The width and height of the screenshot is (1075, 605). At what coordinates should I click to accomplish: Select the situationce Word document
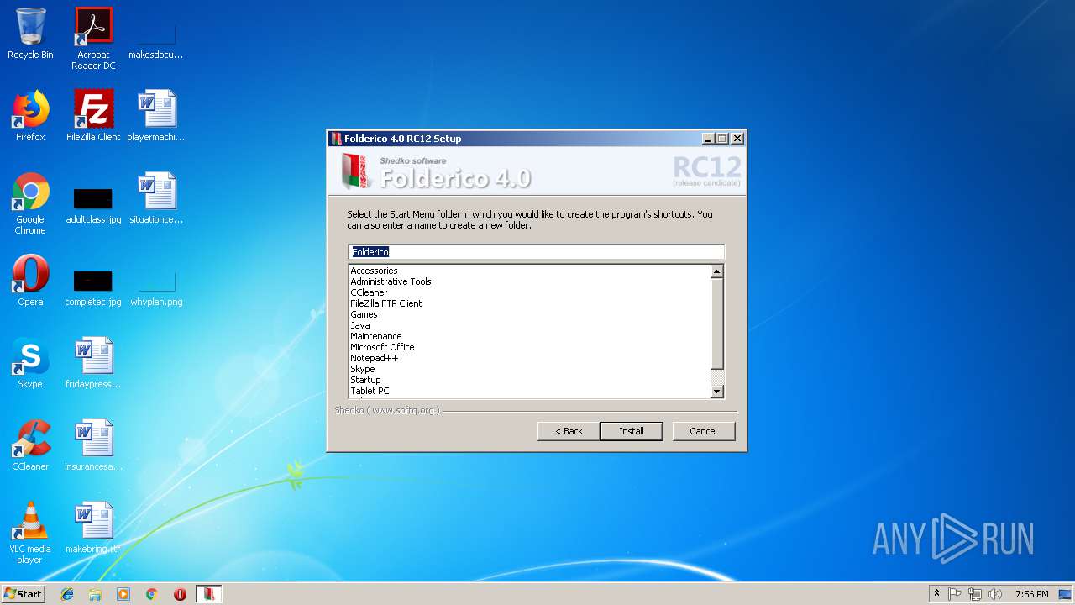(x=156, y=198)
